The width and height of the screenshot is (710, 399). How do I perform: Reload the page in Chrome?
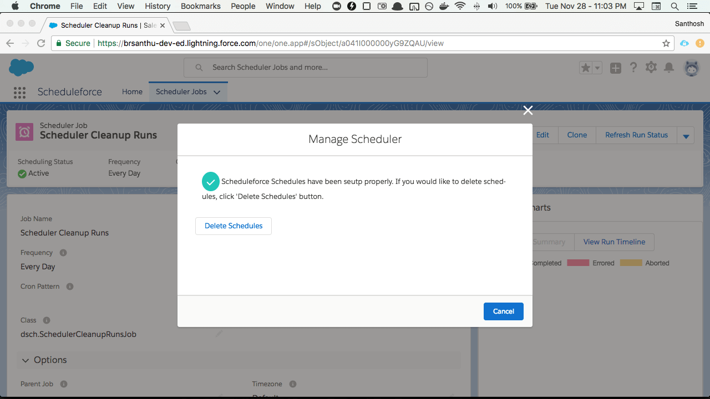[41, 43]
